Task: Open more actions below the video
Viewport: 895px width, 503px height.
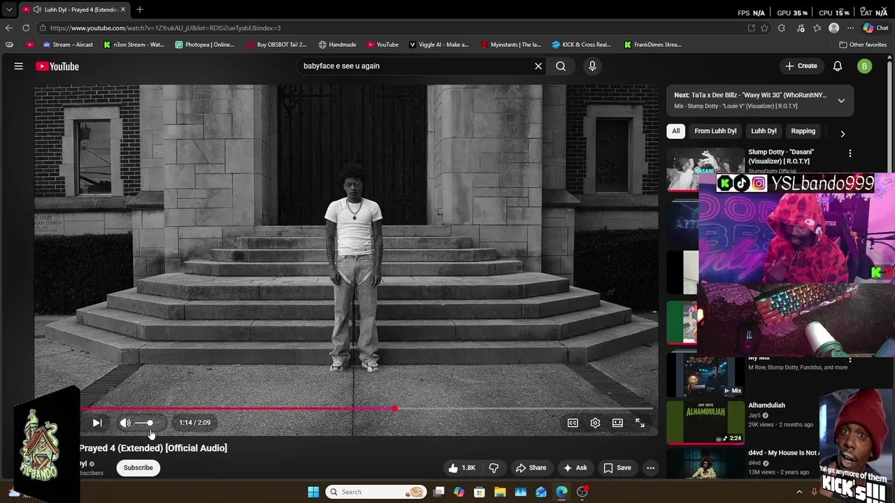Action: pos(650,468)
